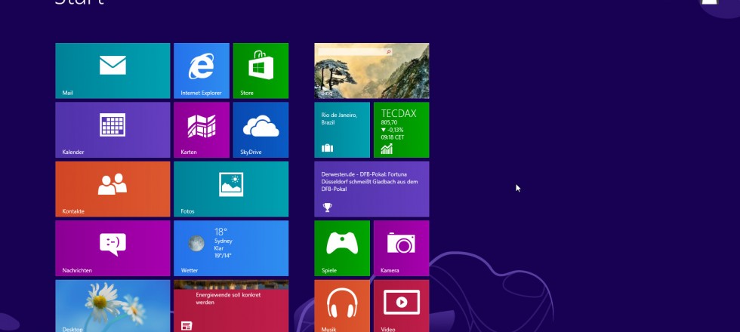
Task: Open the Kontakte people tile
Action: [x=113, y=189]
